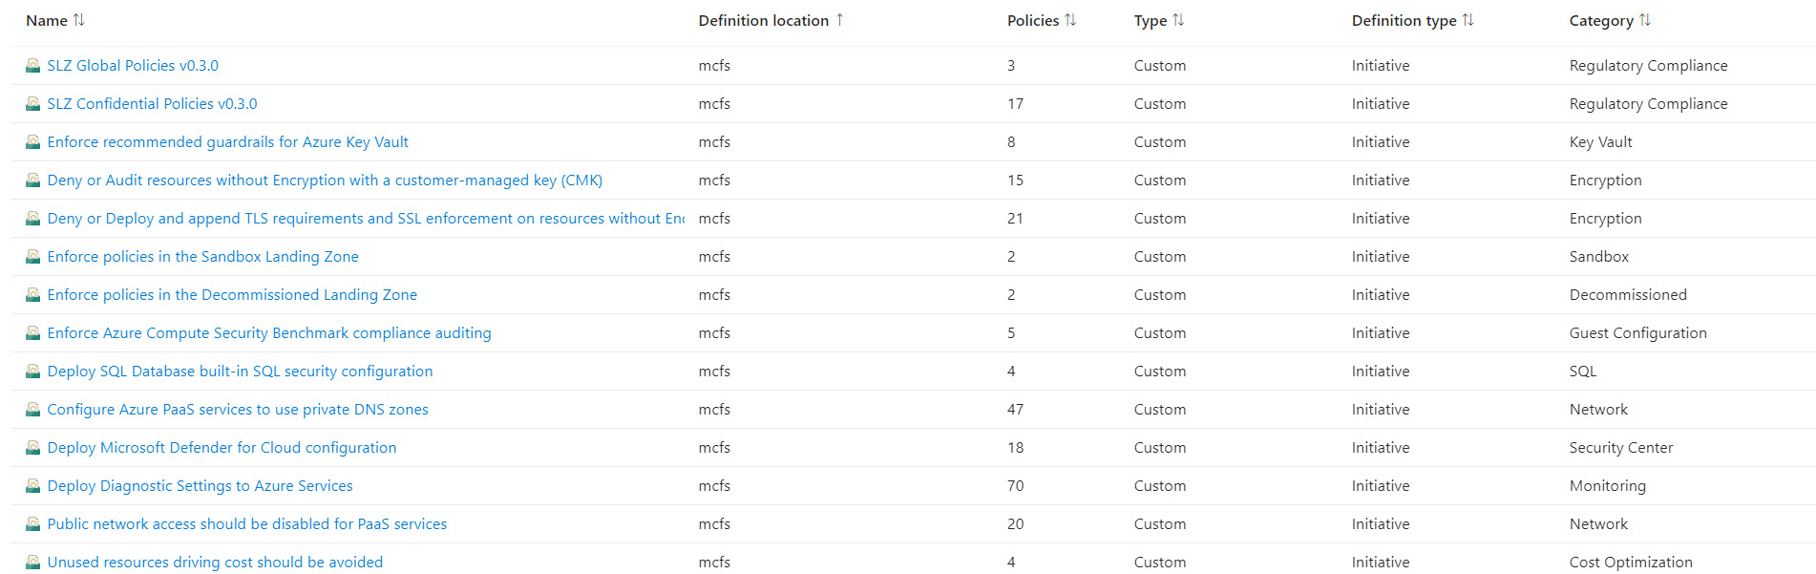This screenshot has width=1816, height=574.
Task: Open SLZ Confidential Policies v0.3.0 link
Action: [x=152, y=104]
